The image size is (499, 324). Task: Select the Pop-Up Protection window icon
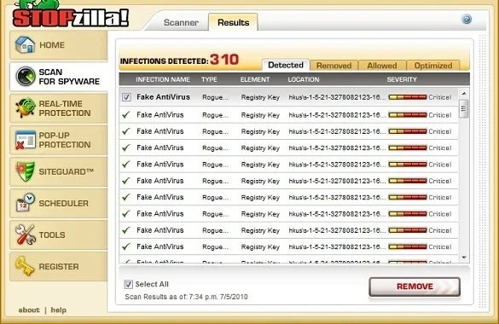(x=25, y=140)
